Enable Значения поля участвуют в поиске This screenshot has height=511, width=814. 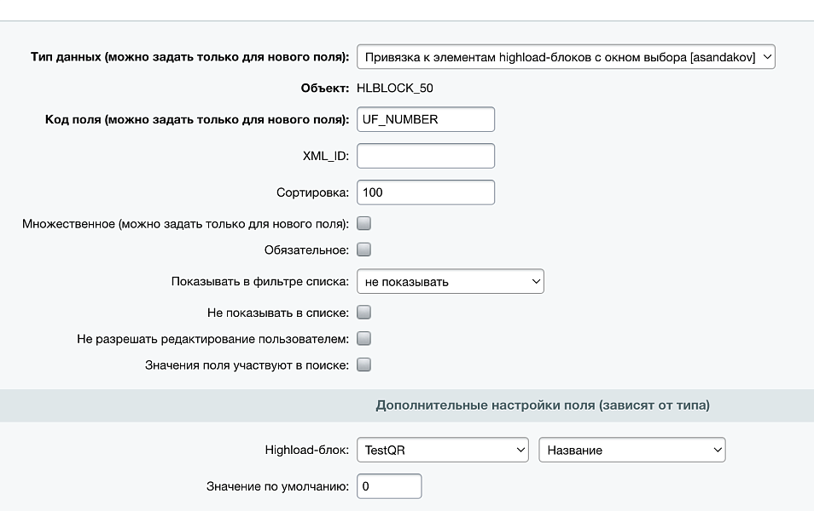(363, 364)
